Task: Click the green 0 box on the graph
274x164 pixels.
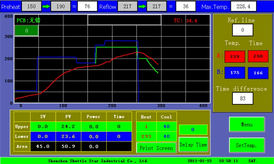Action: click(x=27, y=31)
